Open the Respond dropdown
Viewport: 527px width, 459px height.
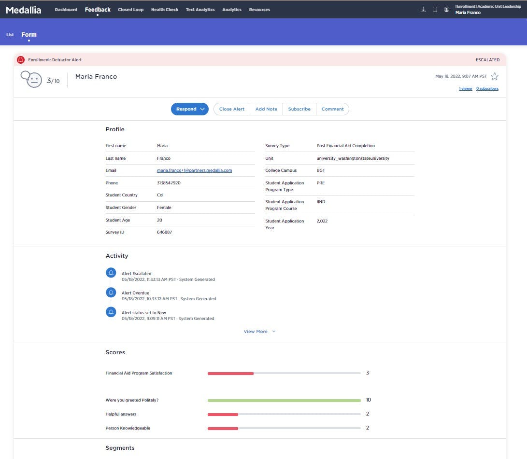(189, 109)
